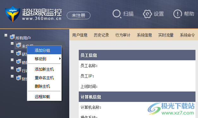Click the 员工信息 section header
This screenshot has height=118, width=198.
137,55
